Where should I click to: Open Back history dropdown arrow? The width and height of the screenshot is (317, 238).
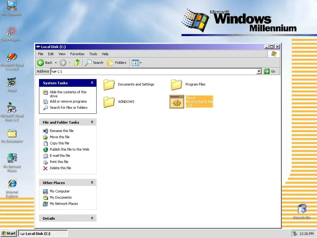[x=56, y=63]
